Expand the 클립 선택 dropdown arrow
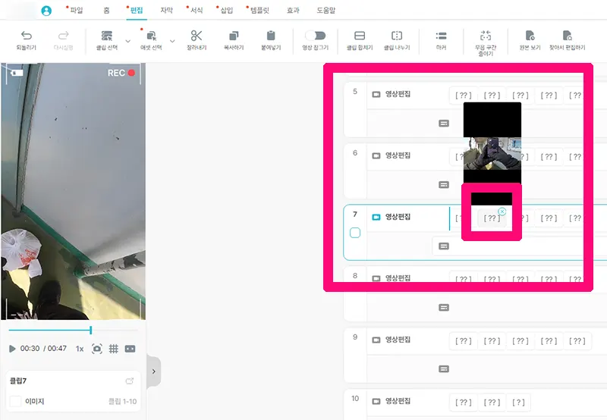607x420 pixels. coord(127,41)
